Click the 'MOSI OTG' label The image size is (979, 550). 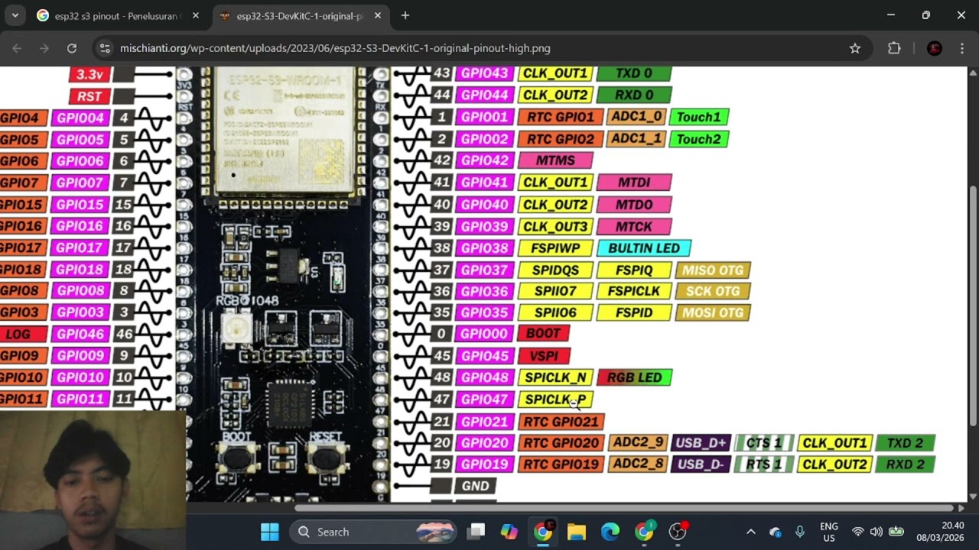click(x=713, y=312)
